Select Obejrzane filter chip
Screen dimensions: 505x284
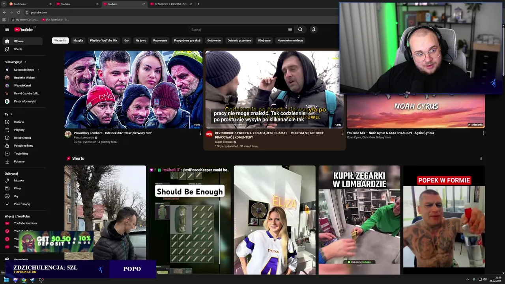264,40
